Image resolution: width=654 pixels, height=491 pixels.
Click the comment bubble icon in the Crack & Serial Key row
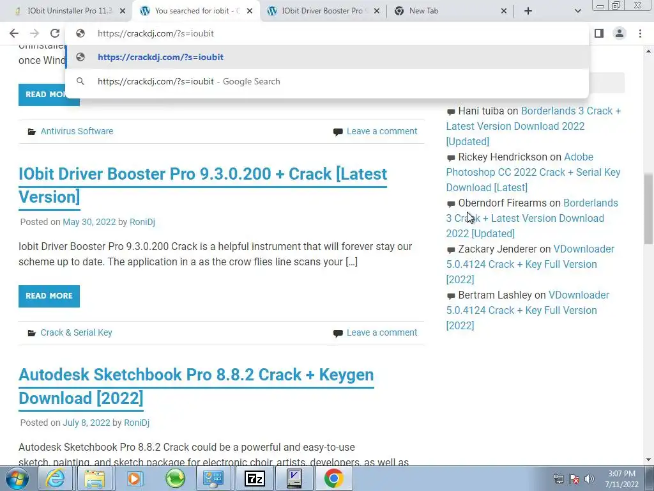coord(338,334)
